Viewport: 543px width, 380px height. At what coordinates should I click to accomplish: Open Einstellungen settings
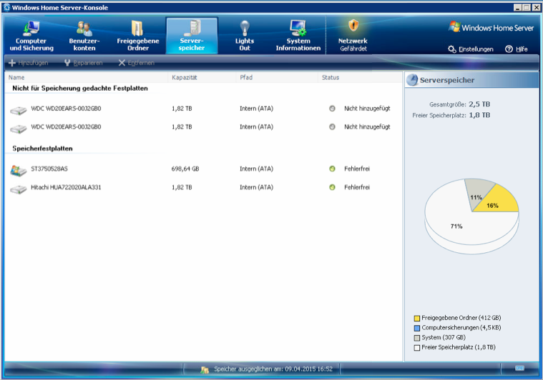tap(471, 49)
